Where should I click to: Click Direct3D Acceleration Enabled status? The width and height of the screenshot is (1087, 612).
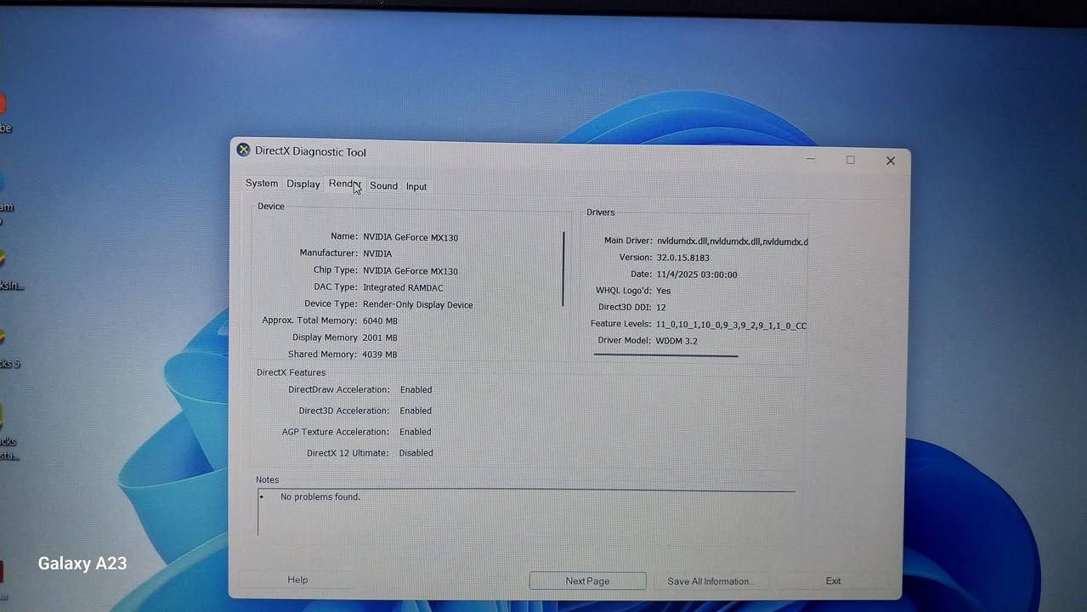[x=416, y=411]
